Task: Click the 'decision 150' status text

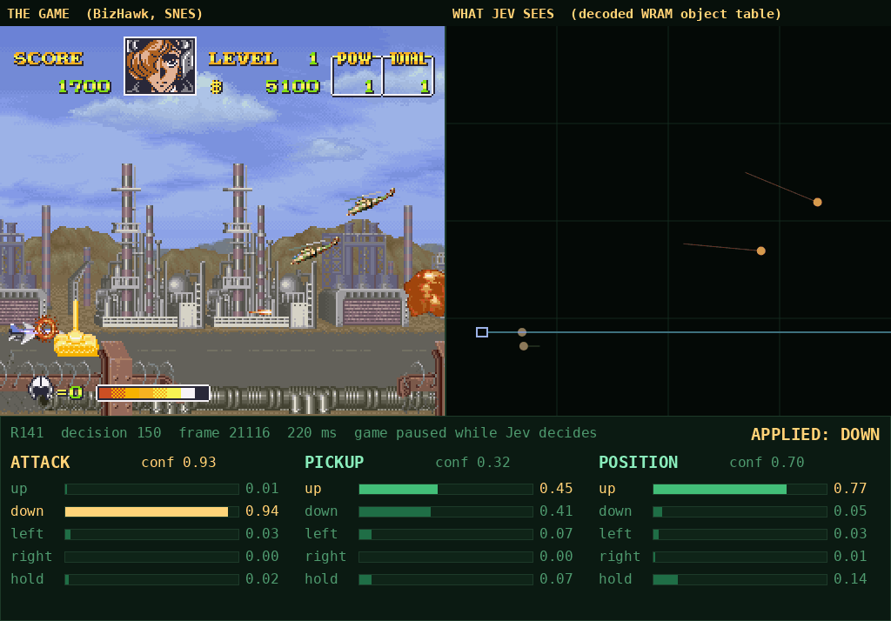Action: (x=111, y=433)
